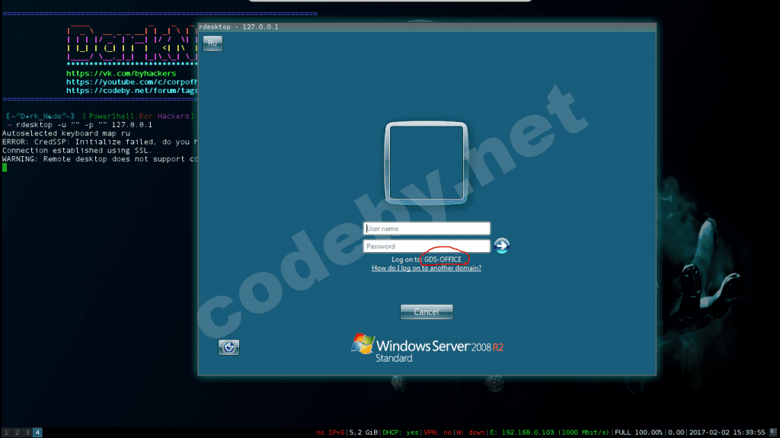The image size is (780, 438).
Task: Click 'Autoselected keyboard map ru' terminal line
Action: click(66, 133)
